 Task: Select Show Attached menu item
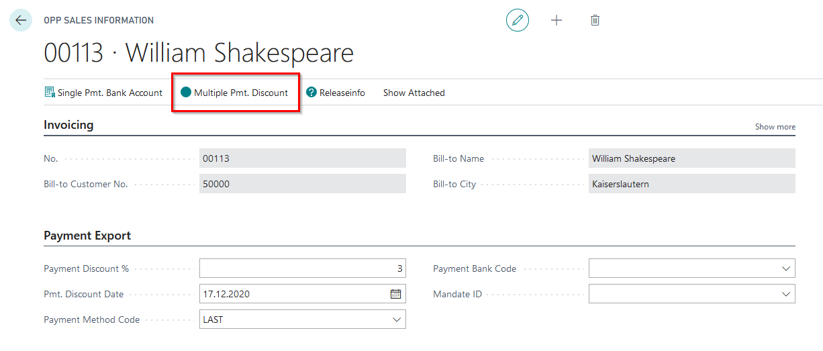coord(414,93)
